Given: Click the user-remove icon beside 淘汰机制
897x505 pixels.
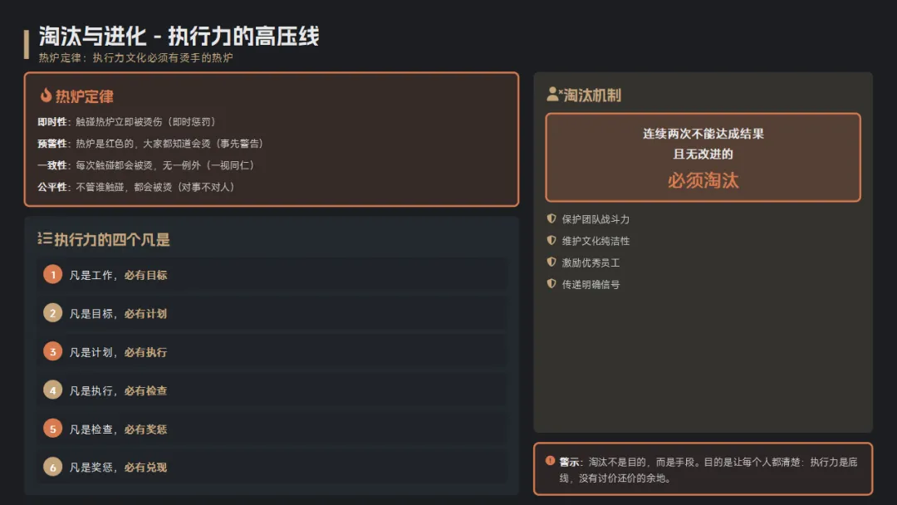Looking at the screenshot, I should [554, 95].
